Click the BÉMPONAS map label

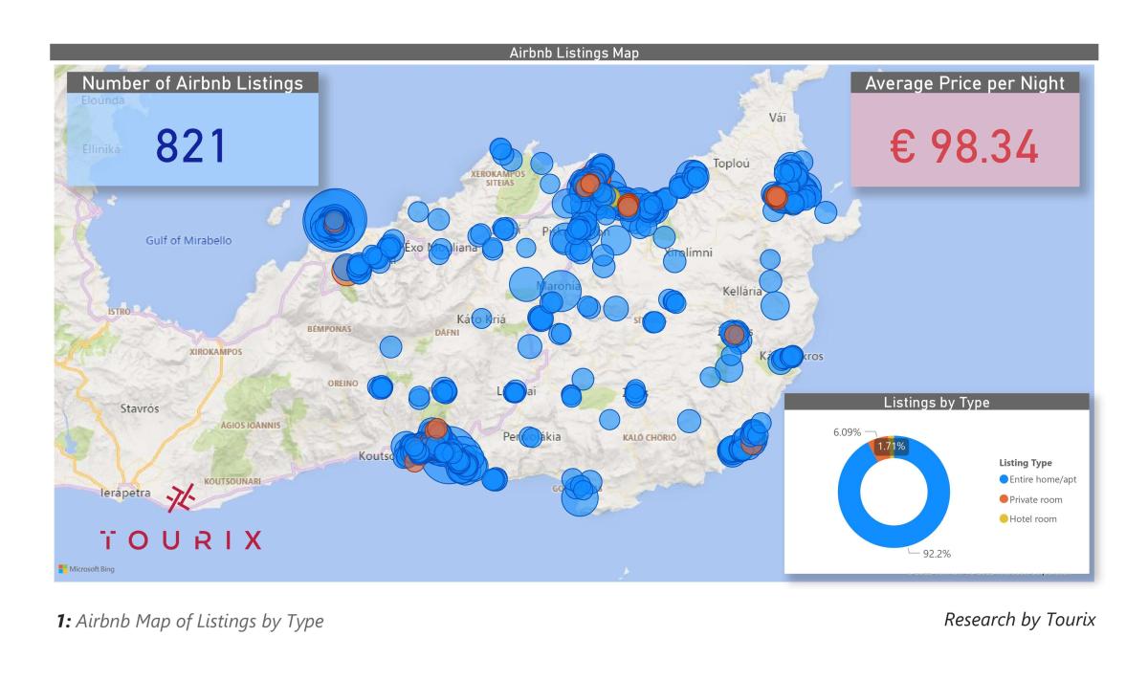pyautogui.click(x=329, y=328)
